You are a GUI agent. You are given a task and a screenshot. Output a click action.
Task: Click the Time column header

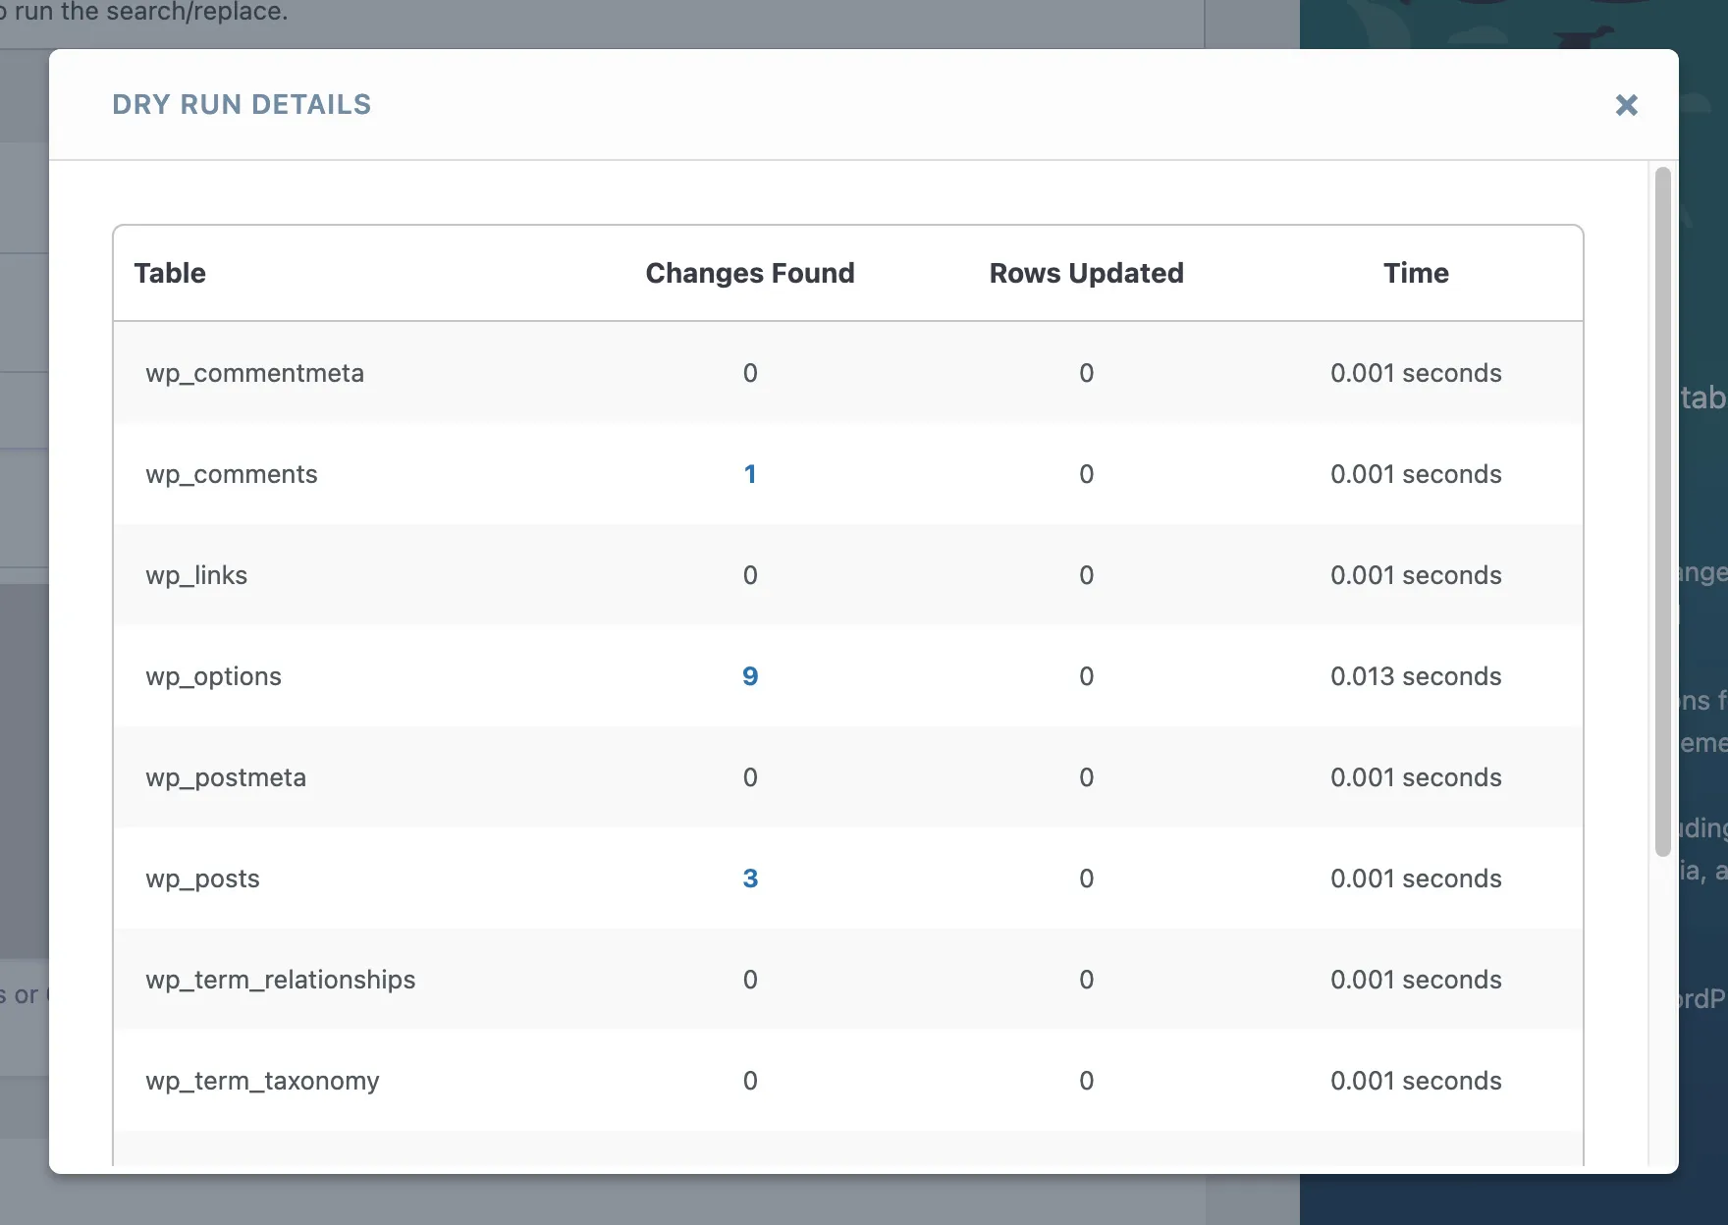[1416, 273]
